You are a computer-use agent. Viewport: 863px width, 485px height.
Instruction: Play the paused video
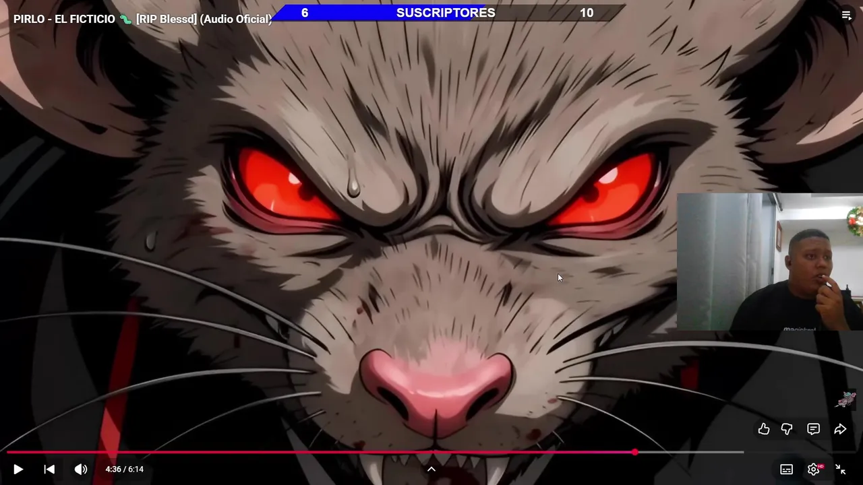point(18,470)
